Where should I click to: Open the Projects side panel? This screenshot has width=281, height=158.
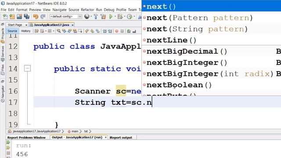click(x=3, y=36)
